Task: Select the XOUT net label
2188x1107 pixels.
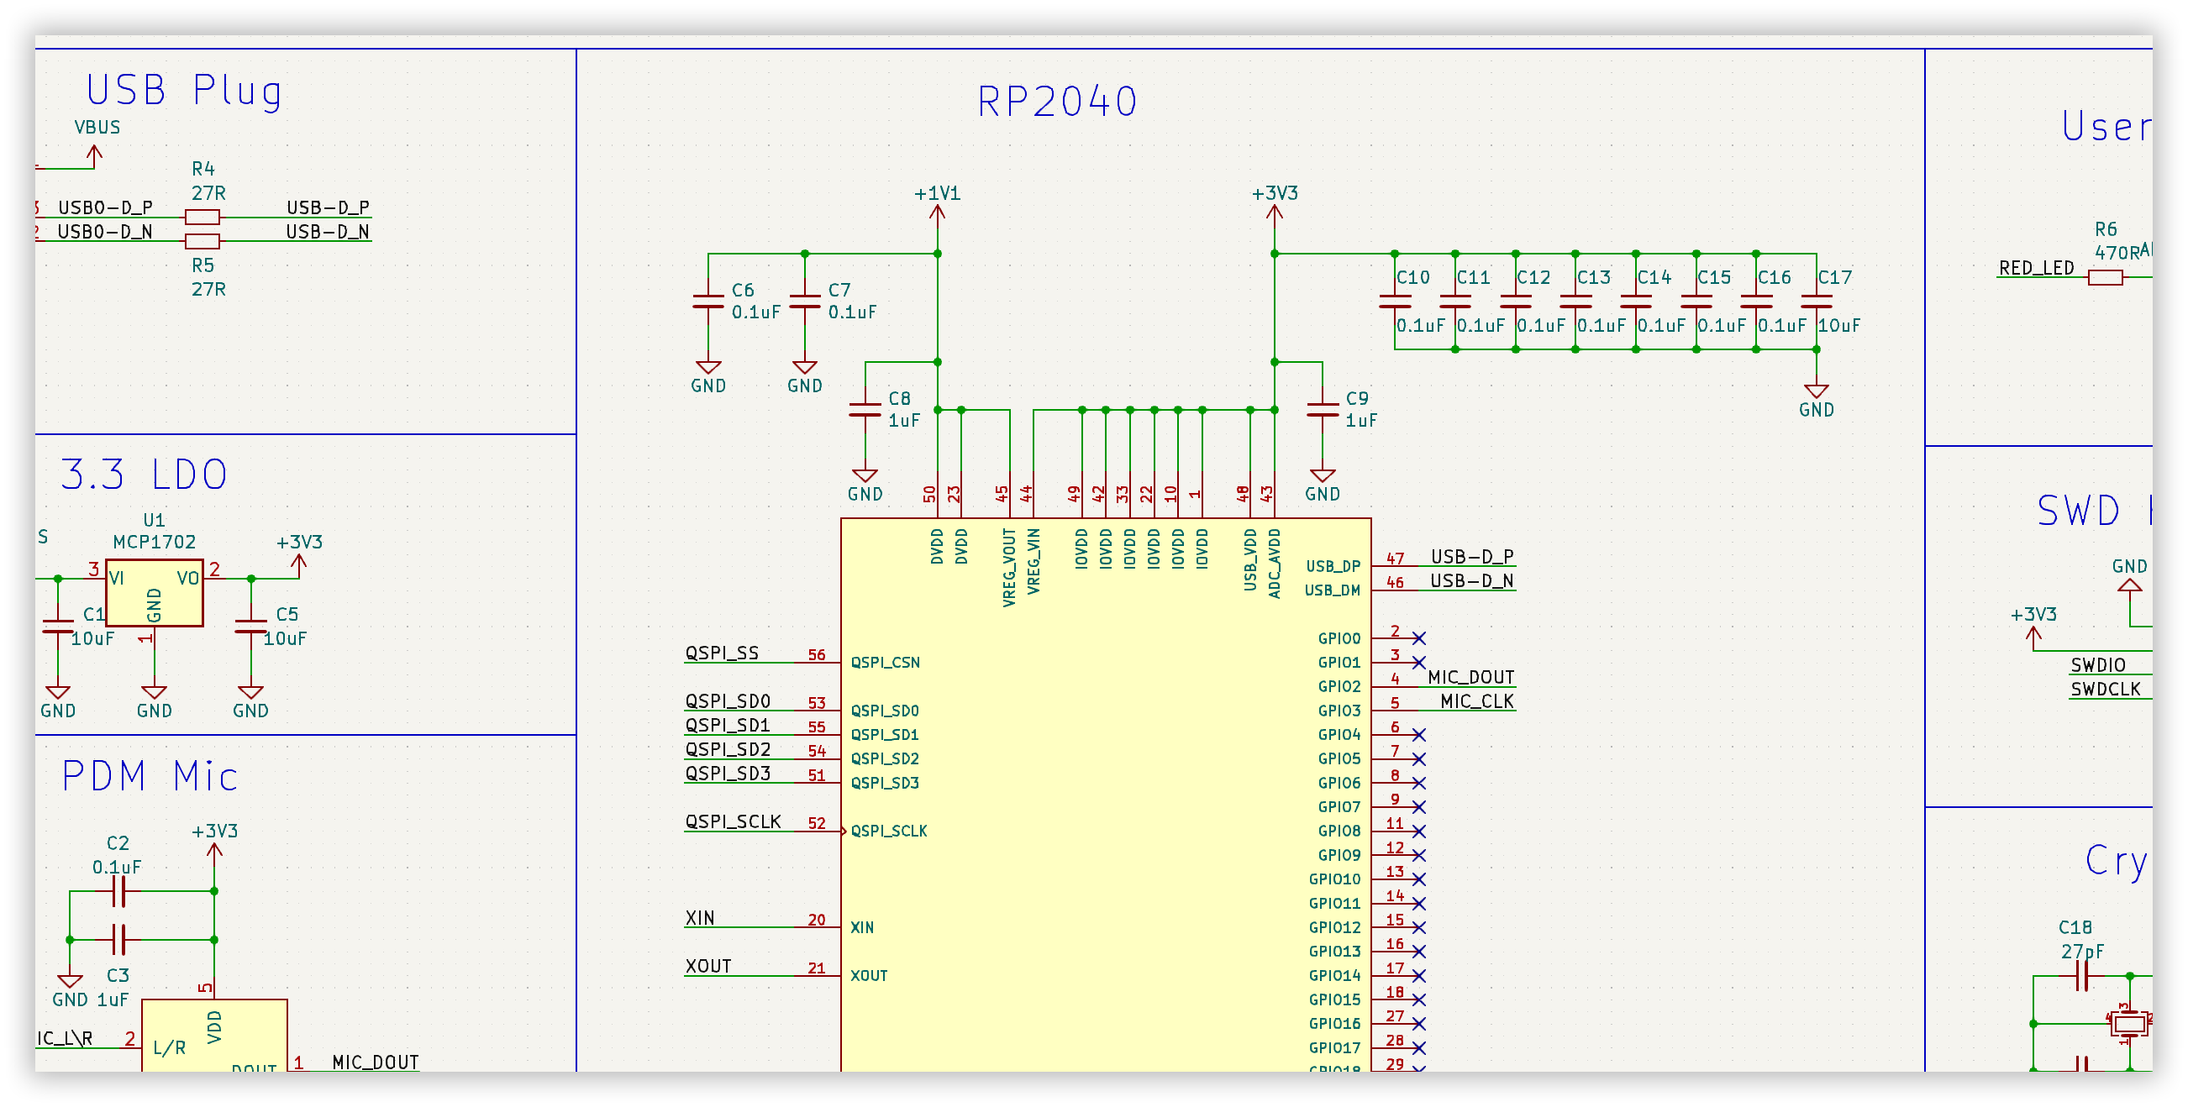Action: (708, 966)
